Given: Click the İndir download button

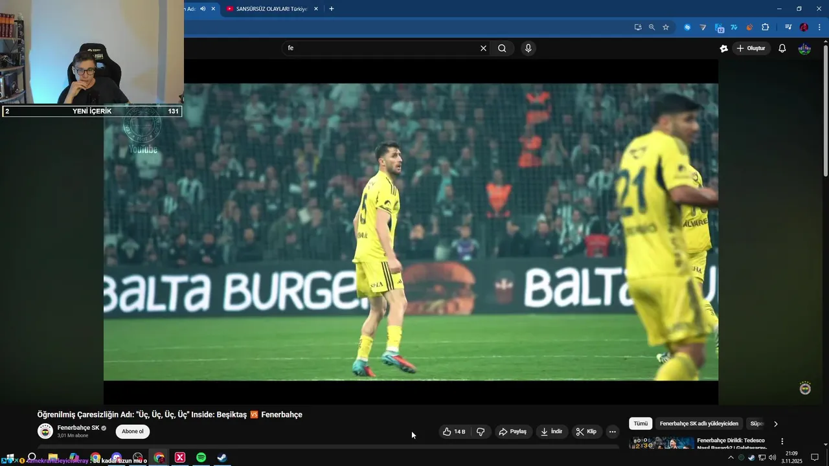Looking at the screenshot, I should tap(552, 432).
